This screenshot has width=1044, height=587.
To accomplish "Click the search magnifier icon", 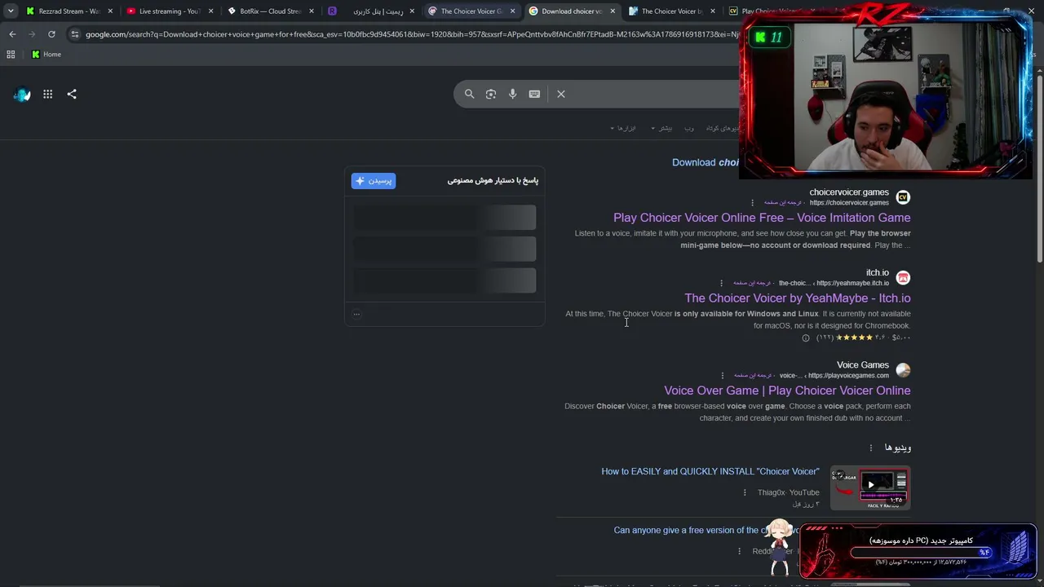I will pos(469,94).
